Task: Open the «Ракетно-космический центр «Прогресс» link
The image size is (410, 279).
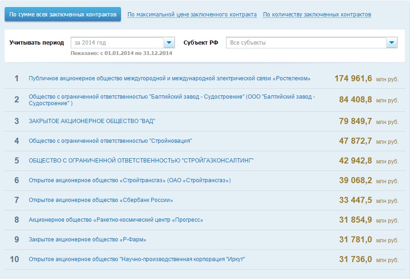Action: pos(116,220)
